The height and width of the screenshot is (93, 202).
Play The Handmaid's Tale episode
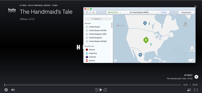(101, 90)
